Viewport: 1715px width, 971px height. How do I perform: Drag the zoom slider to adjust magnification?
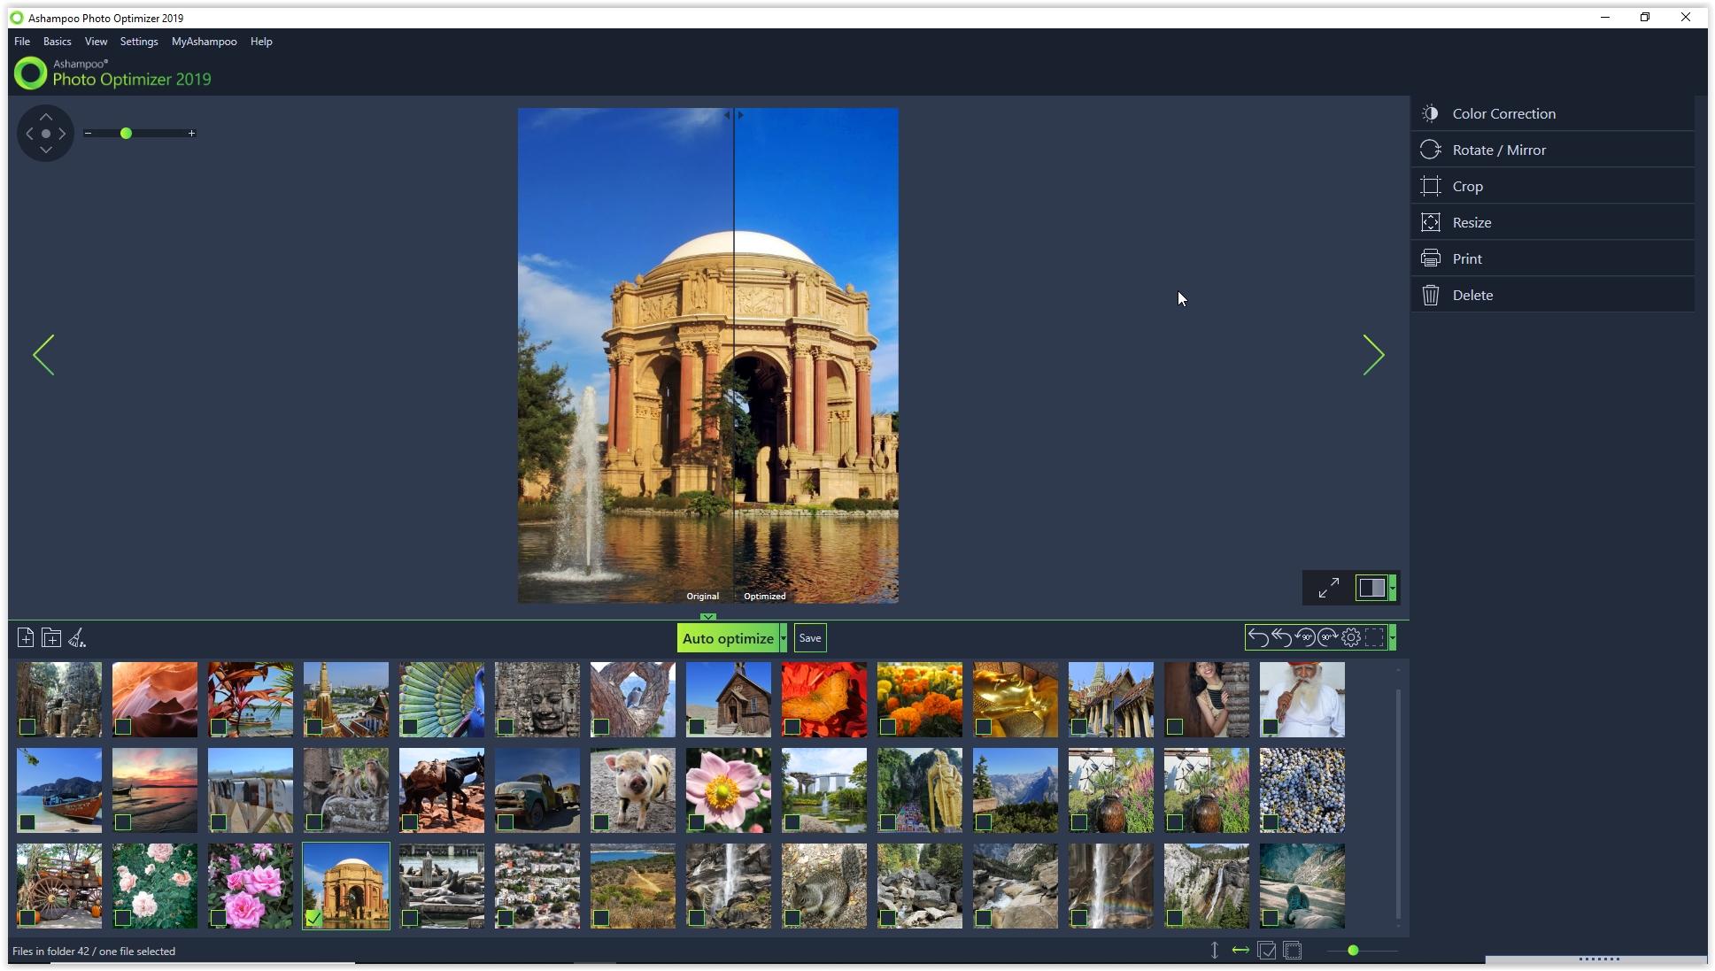coord(126,132)
